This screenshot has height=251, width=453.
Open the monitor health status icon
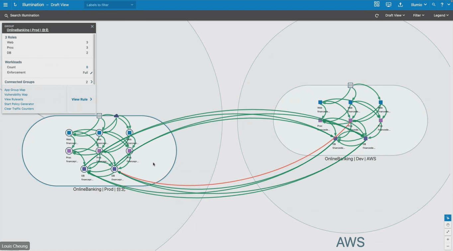pyautogui.click(x=389, y=5)
